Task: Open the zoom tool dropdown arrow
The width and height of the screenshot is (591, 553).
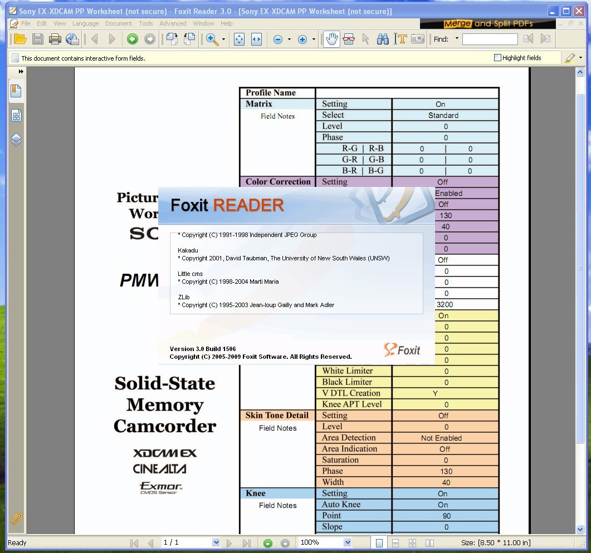Action: pos(223,39)
